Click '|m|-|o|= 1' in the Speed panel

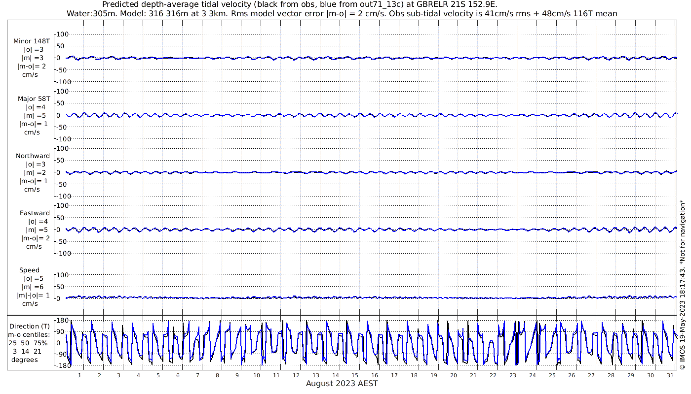(x=34, y=295)
